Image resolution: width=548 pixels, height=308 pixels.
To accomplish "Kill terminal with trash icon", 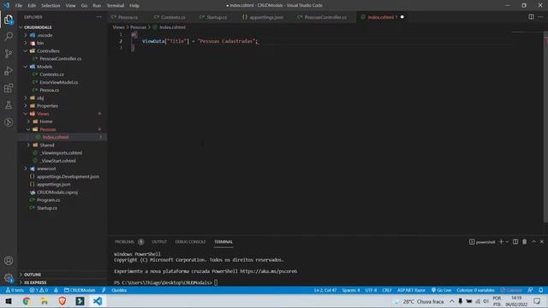I will click(x=524, y=241).
